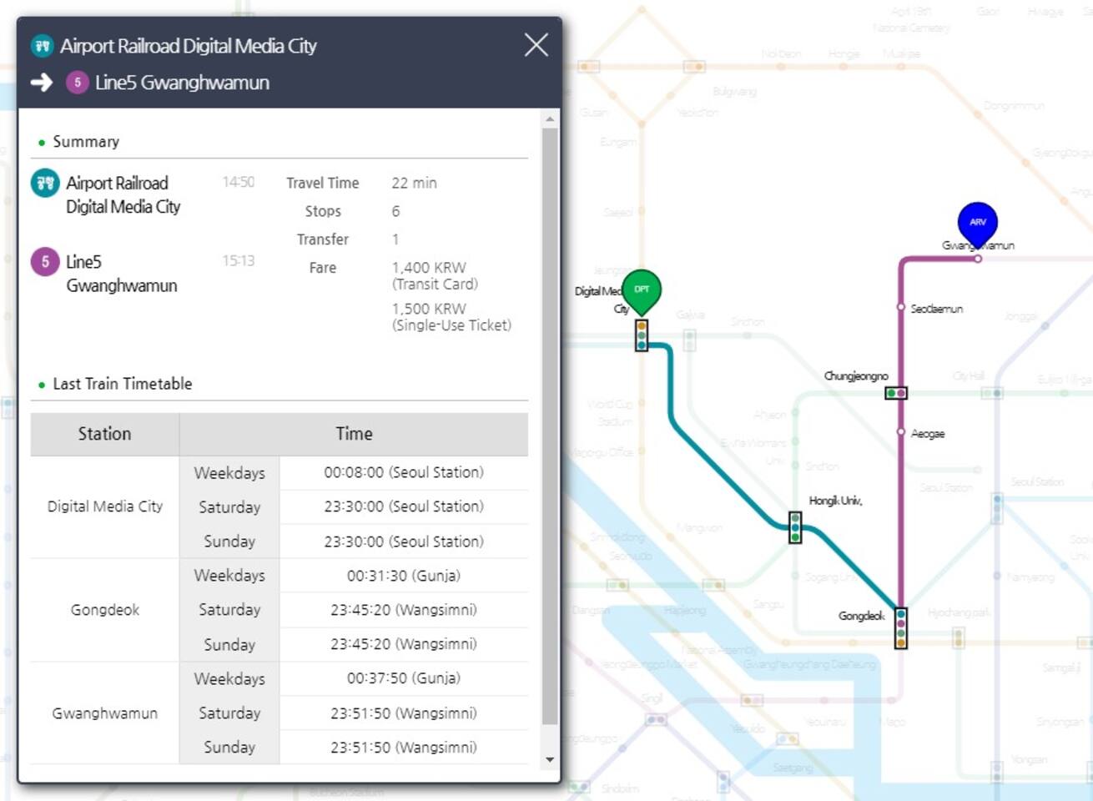Click the blue ARV arrival pin
1093x801 pixels.
[977, 222]
